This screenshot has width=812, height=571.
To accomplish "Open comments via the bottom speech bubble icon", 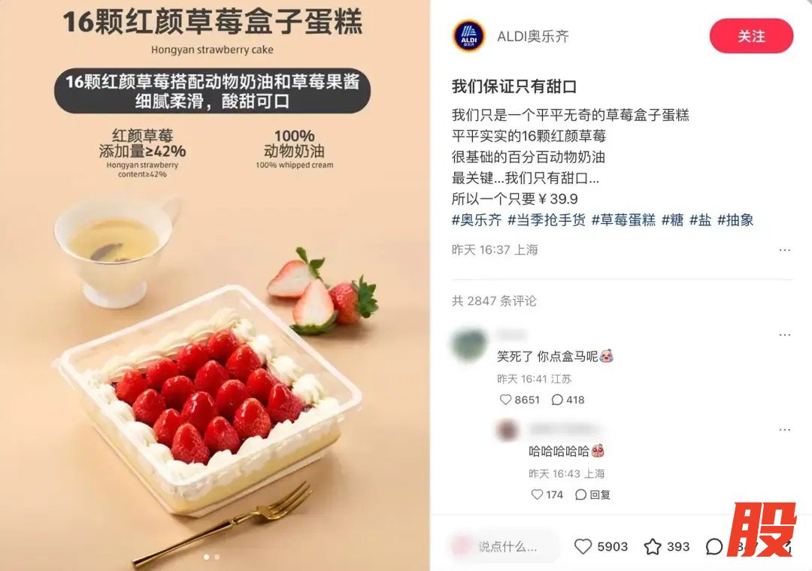I will (714, 546).
